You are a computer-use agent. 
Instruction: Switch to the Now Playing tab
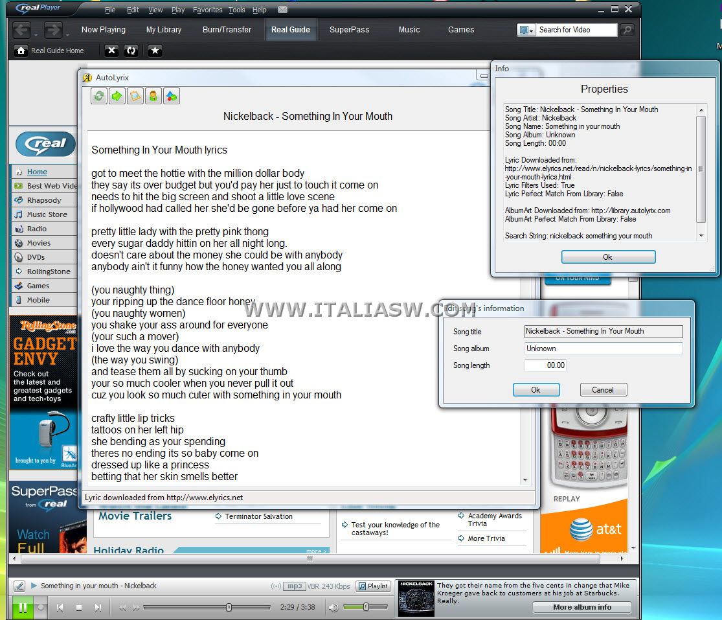(103, 30)
